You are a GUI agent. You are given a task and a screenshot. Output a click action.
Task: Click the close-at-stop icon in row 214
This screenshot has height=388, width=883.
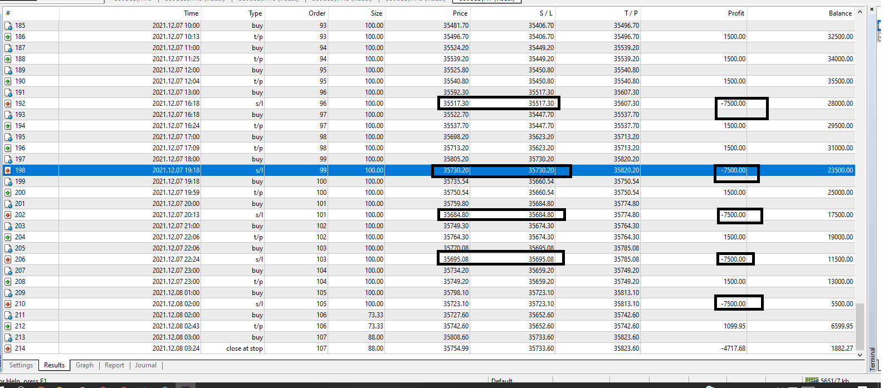(x=8, y=348)
